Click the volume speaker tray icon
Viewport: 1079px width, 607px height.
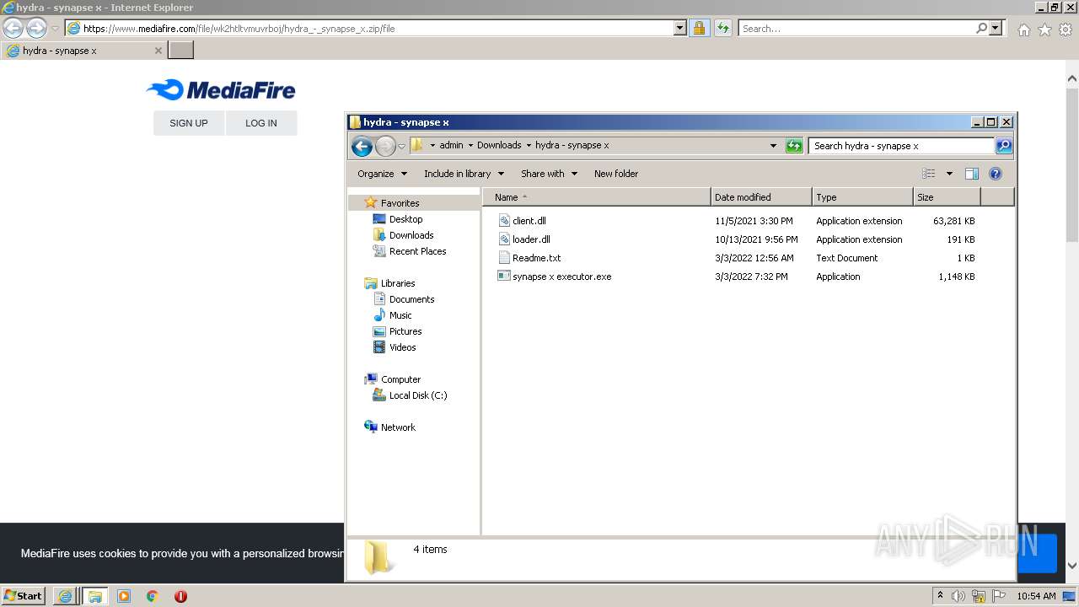[958, 596]
